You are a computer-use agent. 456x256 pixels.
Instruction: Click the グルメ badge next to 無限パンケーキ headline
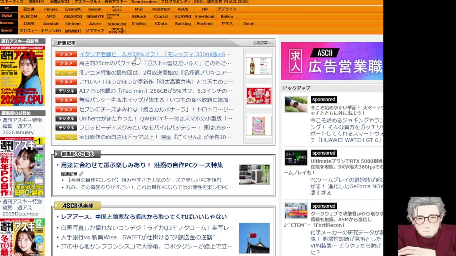pos(66,100)
